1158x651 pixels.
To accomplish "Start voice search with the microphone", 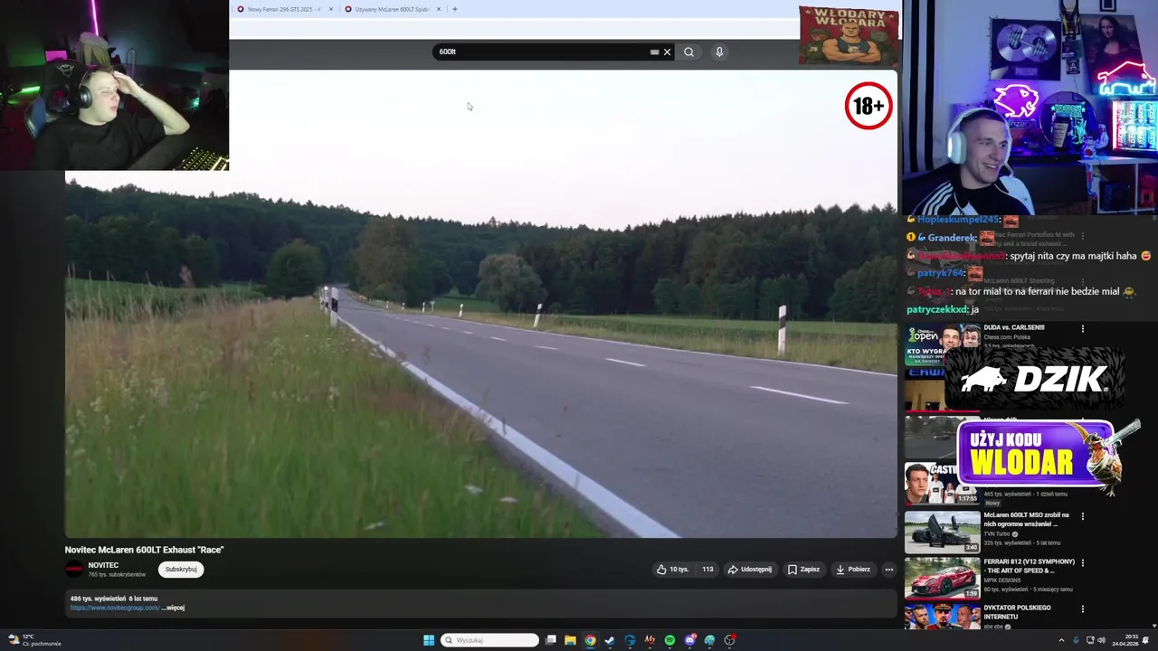I will pyautogui.click(x=719, y=52).
